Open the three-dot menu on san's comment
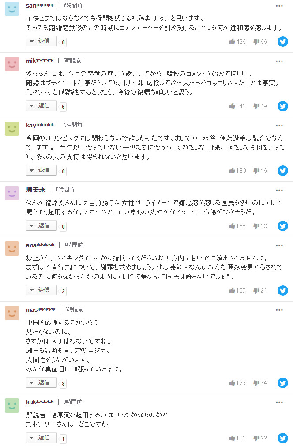The height and width of the screenshot is (447, 293). (279, 5)
